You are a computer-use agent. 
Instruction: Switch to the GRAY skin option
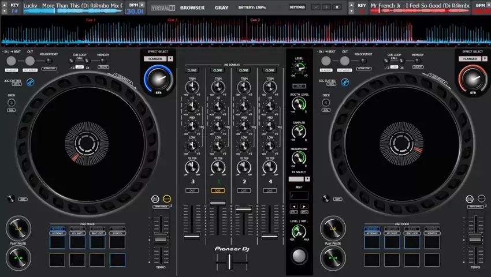click(221, 8)
